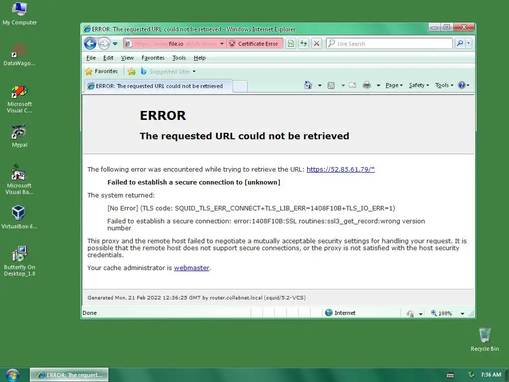
Task: Open the Help question mark button
Action: [x=463, y=85]
